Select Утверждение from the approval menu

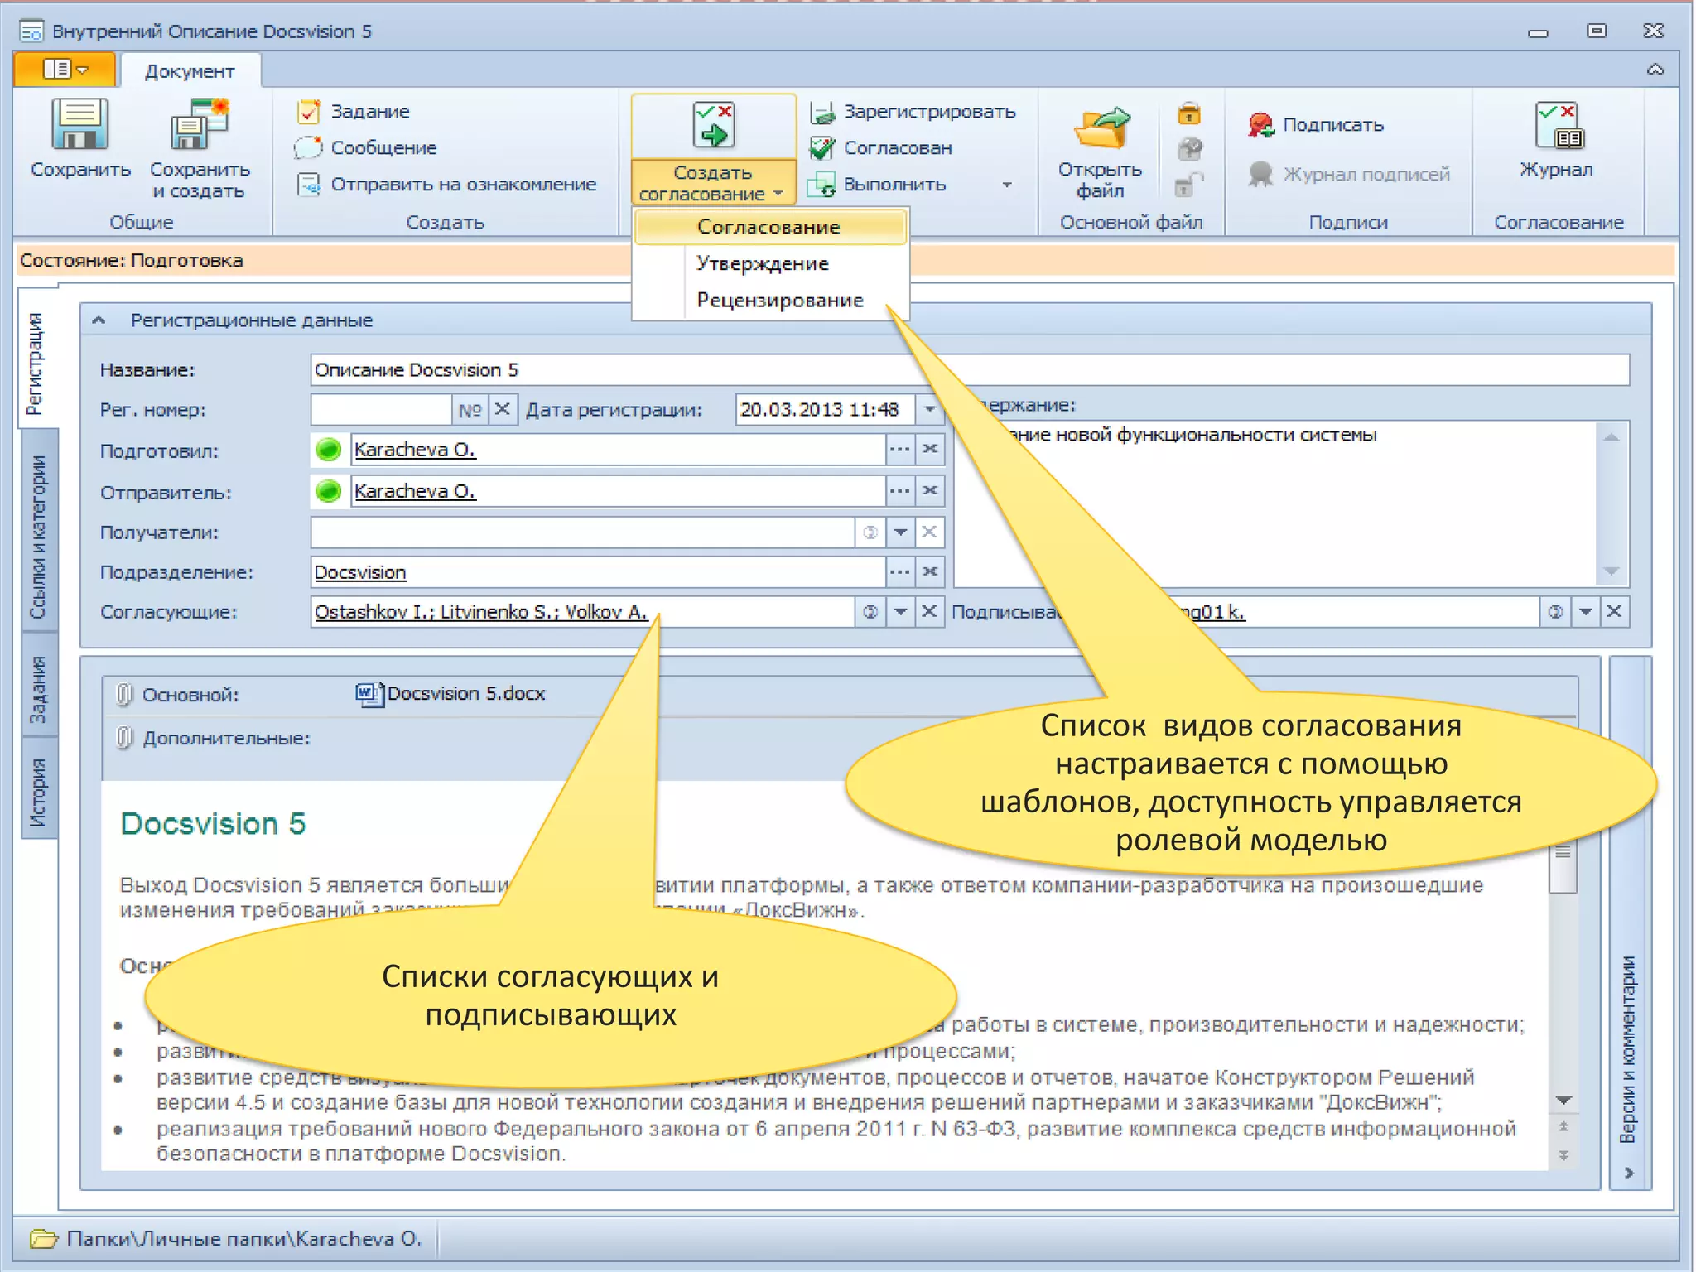762,263
